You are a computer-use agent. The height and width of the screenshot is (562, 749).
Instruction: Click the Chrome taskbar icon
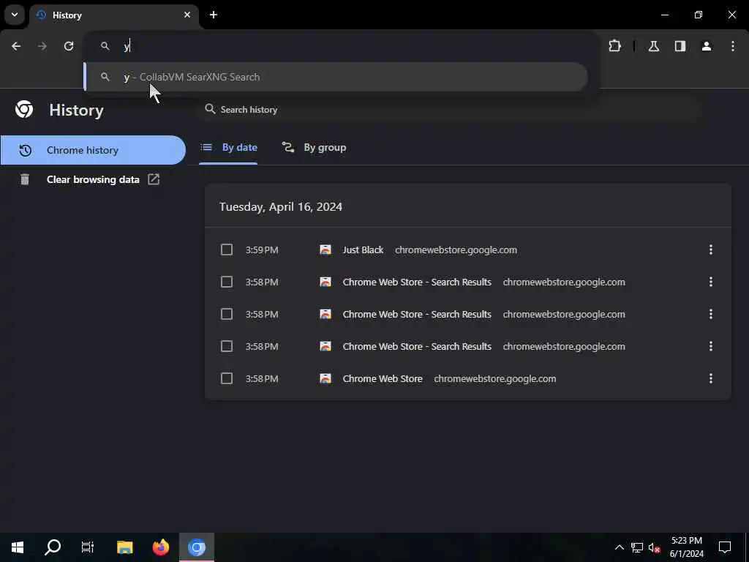(196, 547)
